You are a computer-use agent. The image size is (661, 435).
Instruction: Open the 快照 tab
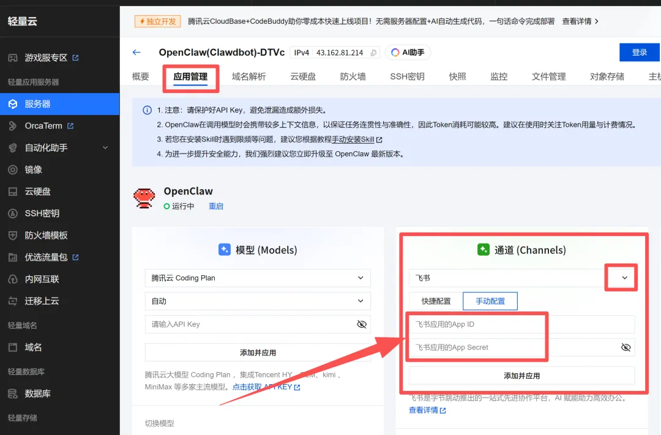coord(457,76)
